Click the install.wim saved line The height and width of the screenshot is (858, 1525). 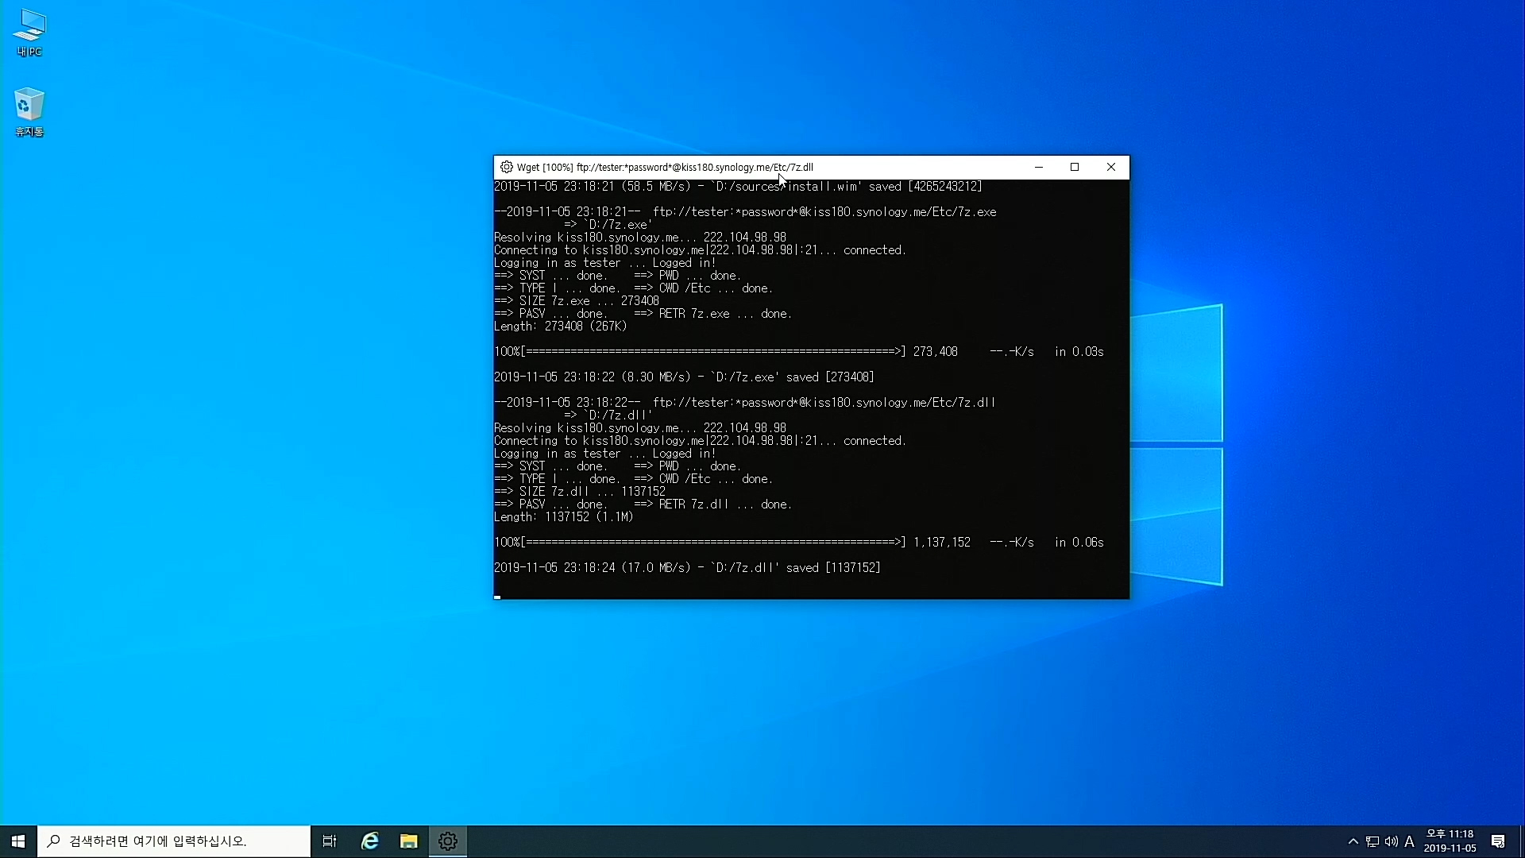point(738,187)
